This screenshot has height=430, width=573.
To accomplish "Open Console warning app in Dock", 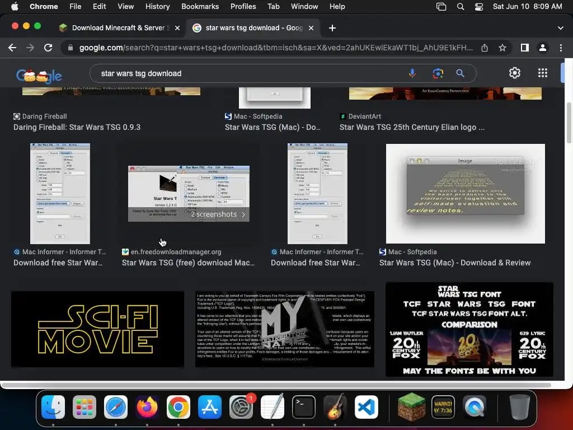I will point(443,407).
